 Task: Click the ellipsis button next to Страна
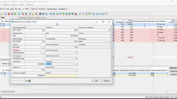[x=43, y=47]
